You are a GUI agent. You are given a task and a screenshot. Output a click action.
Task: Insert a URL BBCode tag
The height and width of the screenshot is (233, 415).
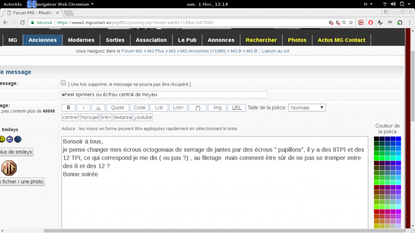click(237, 107)
